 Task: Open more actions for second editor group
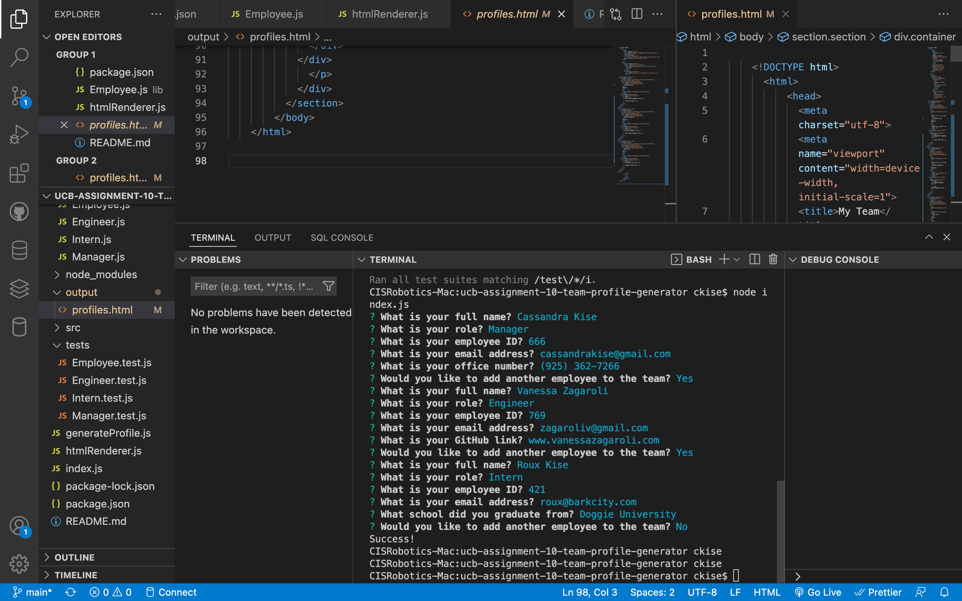coord(944,14)
